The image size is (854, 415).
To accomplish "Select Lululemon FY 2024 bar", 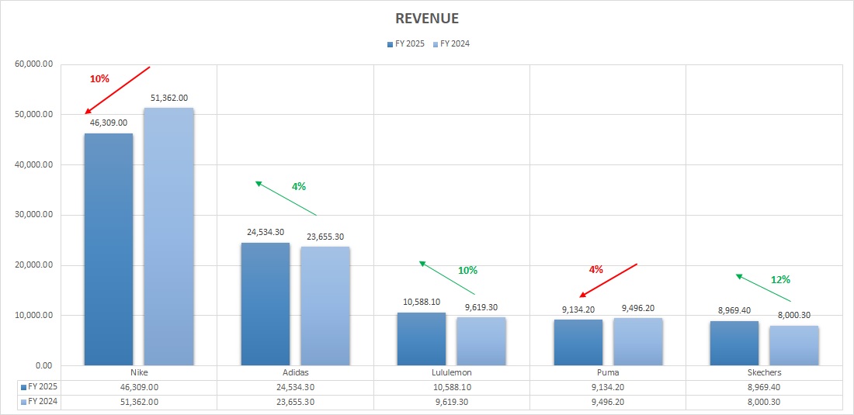I will [481, 341].
